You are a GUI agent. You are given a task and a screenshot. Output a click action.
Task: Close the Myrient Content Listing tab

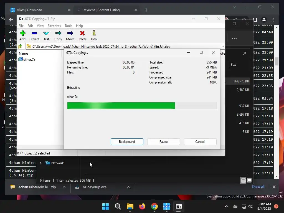[135, 10]
